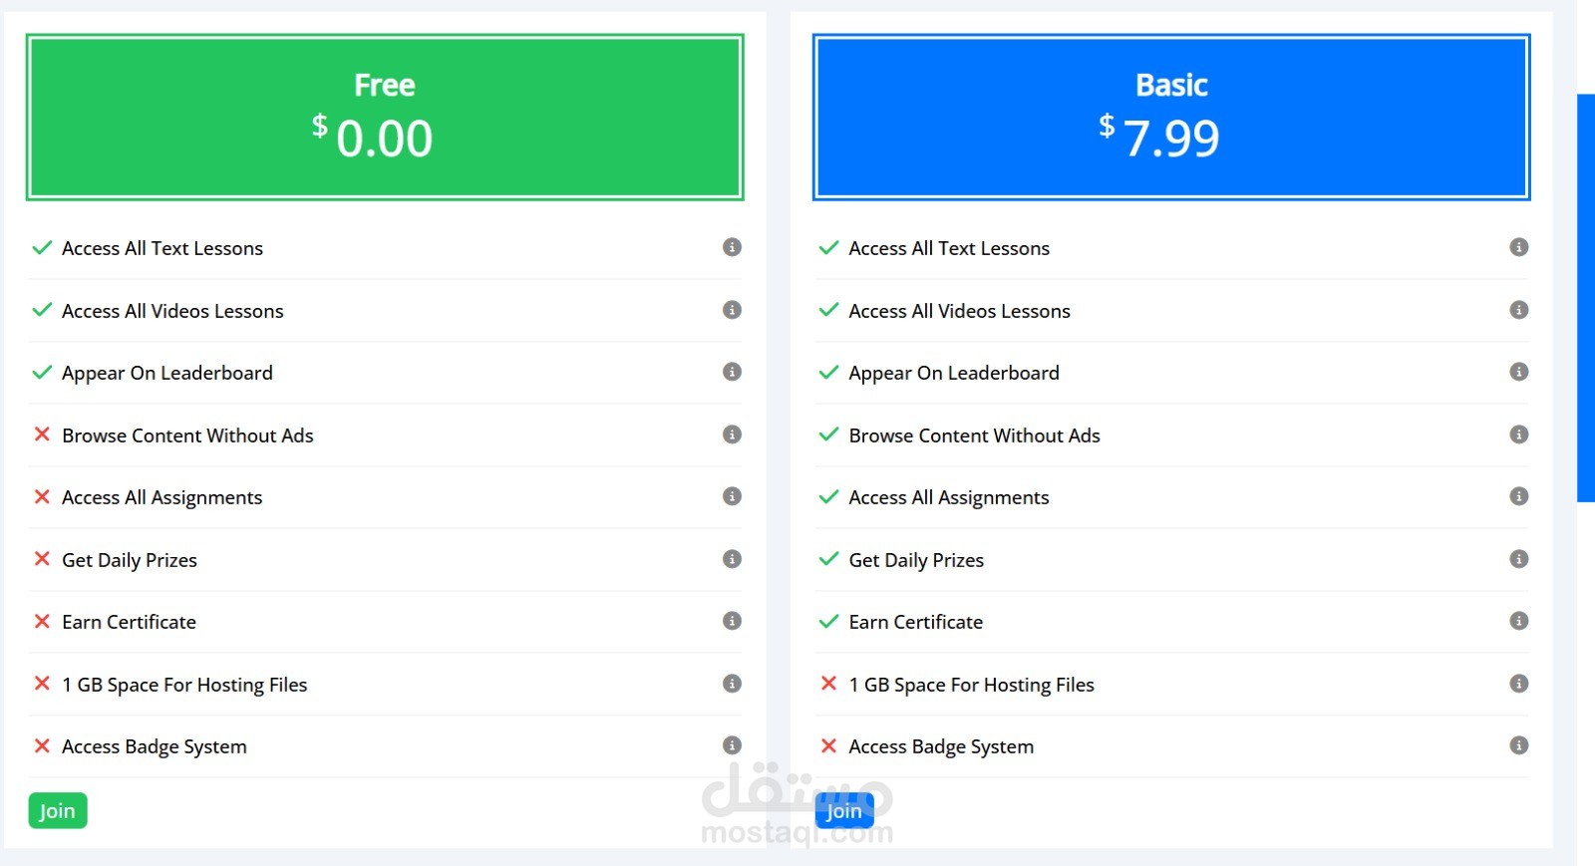Viewport: 1595px width, 866px height.
Task: Click Free plan's Access All Assignments label
Action: pos(161,497)
